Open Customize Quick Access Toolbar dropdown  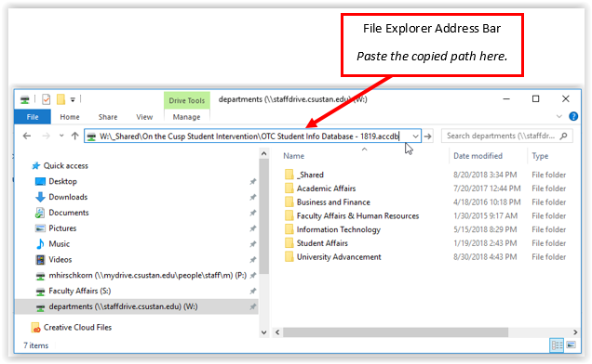[73, 99]
